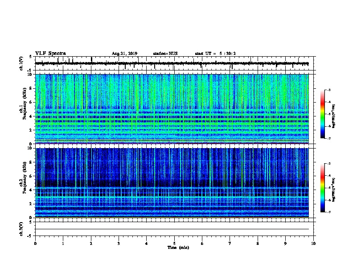Click the ch.1 colorbar log(PSD) label
The height and width of the screenshot is (273, 353).
pos(333,116)
